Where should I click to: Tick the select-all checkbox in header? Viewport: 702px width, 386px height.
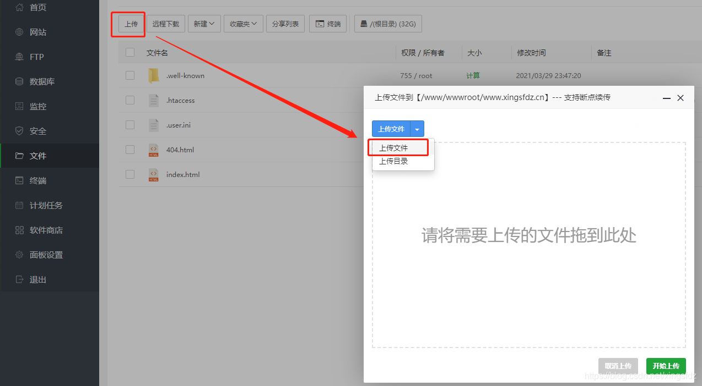130,53
